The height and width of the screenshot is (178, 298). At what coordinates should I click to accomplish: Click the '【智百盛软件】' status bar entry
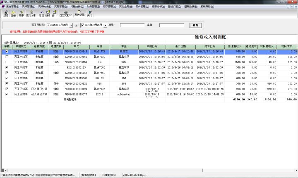88,175
